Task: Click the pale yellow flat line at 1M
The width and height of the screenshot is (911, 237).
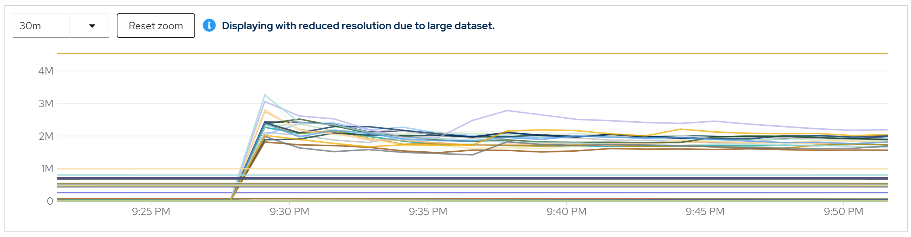Action: (472, 169)
